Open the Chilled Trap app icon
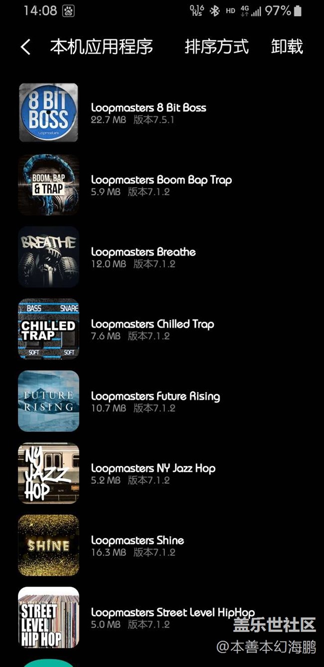Viewport: 324px width, 667px height. click(48, 329)
